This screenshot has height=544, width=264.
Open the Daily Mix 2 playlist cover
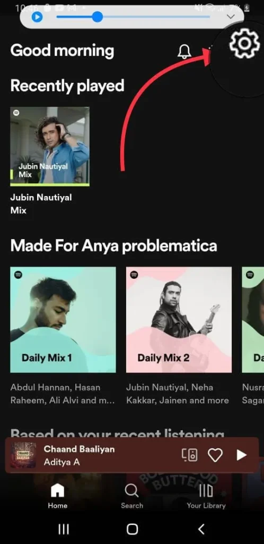coord(179,319)
